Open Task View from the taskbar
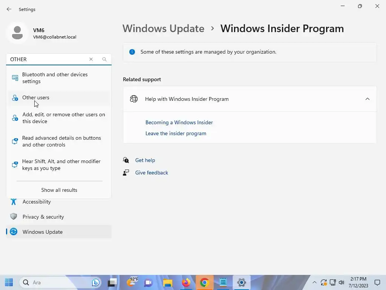Image resolution: width=386 pixels, height=290 pixels. (112, 282)
